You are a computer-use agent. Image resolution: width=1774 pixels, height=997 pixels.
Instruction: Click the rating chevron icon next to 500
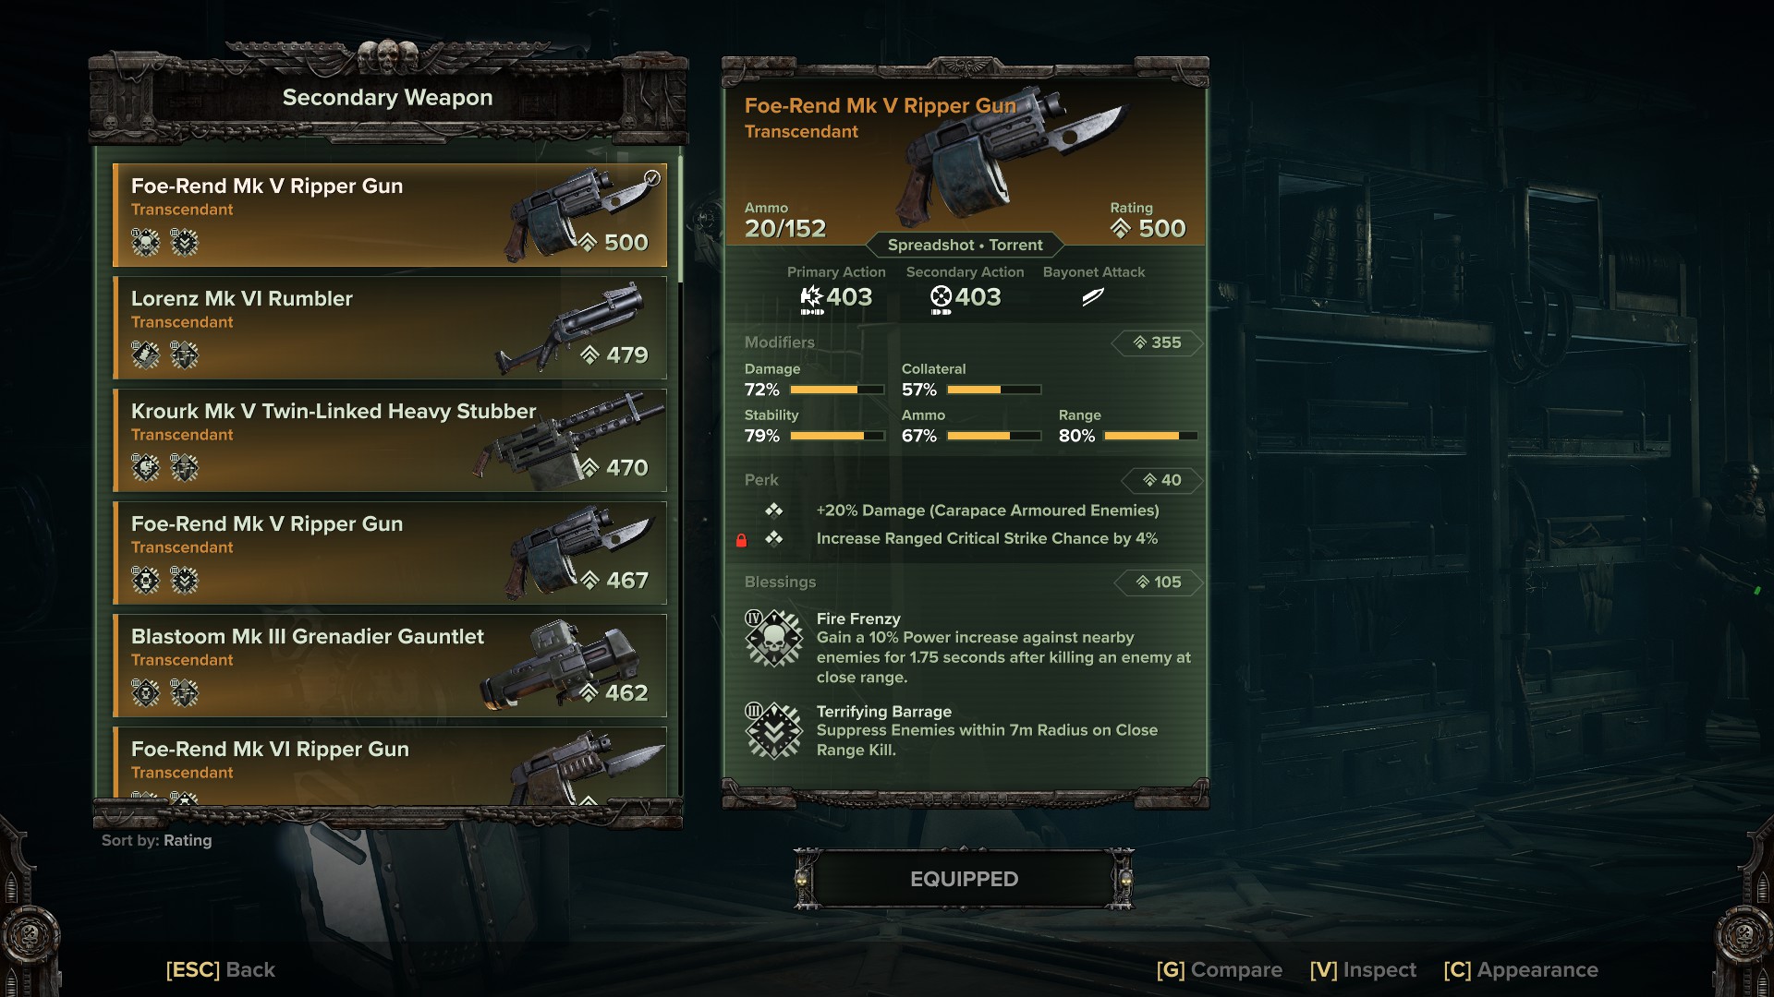(x=1120, y=228)
